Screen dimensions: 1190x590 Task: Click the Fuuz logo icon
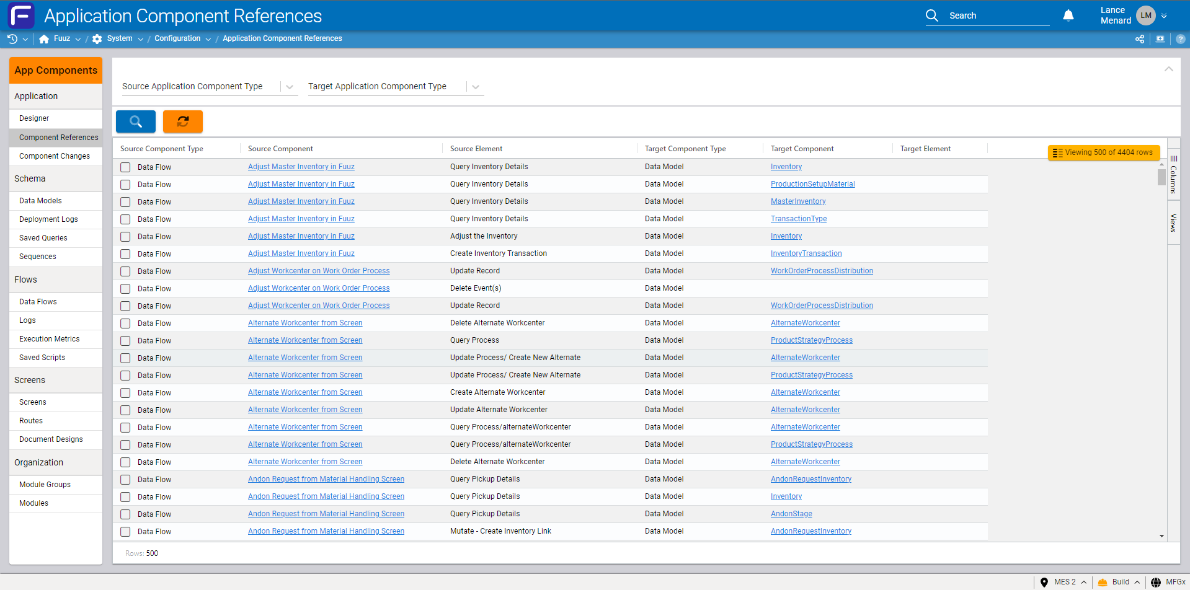coord(21,15)
